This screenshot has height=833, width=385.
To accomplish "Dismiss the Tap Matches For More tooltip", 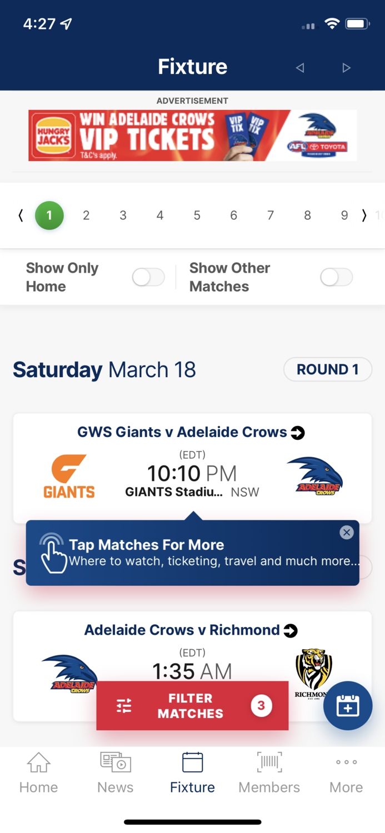I will pyautogui.click(x=346, y=532).
